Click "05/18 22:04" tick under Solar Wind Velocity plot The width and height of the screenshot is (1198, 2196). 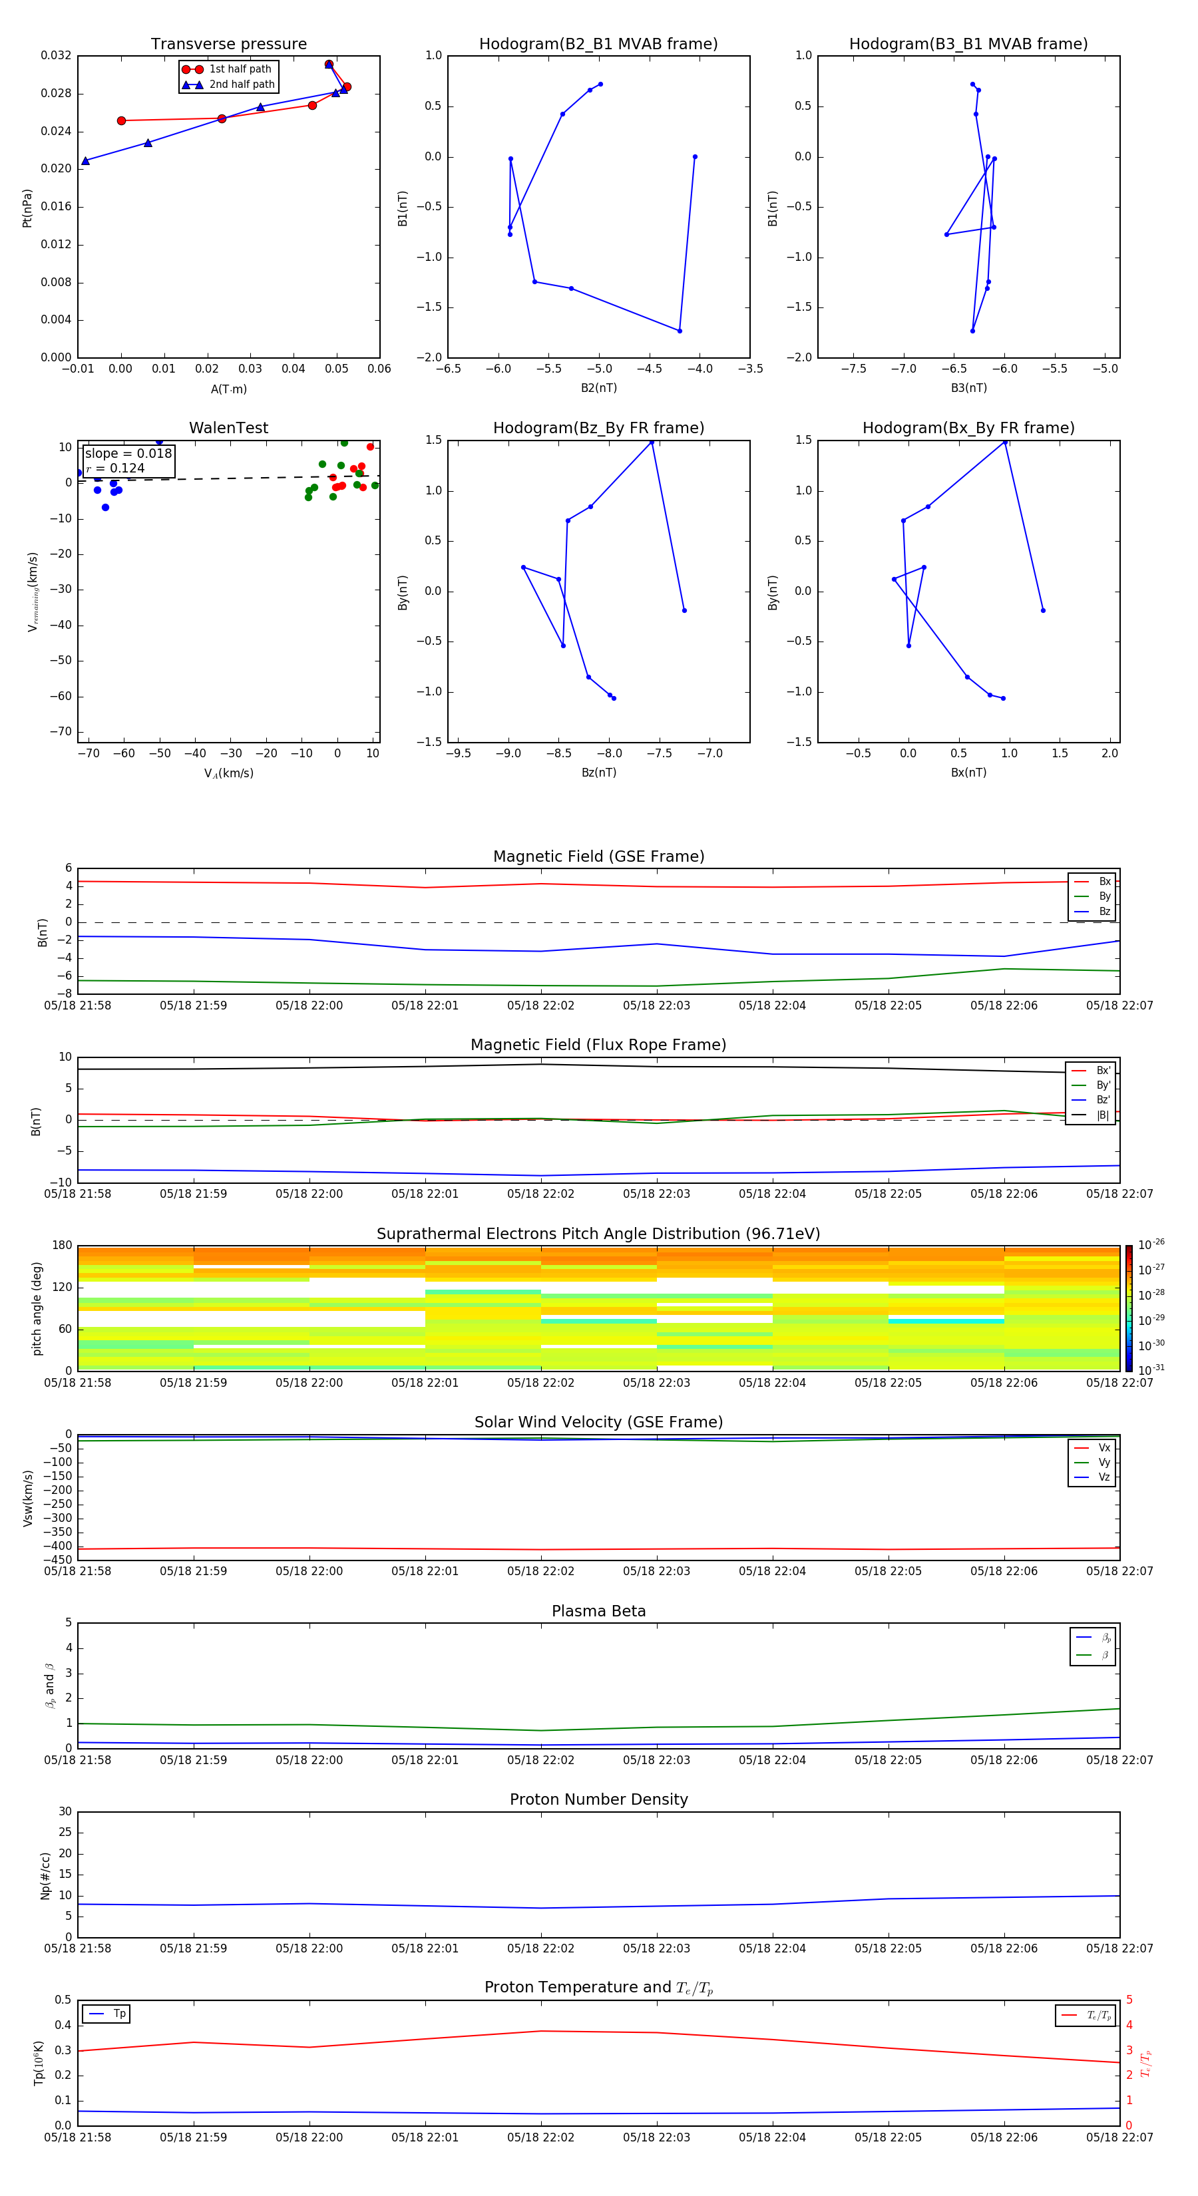tap(771, 1571)
